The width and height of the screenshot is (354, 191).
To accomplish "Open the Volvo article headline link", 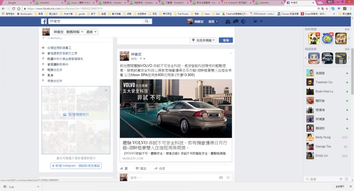I will tap(175, 145).
